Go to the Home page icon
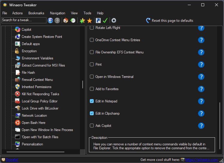Screen dimensions: 224x163 tap(66, 21)
